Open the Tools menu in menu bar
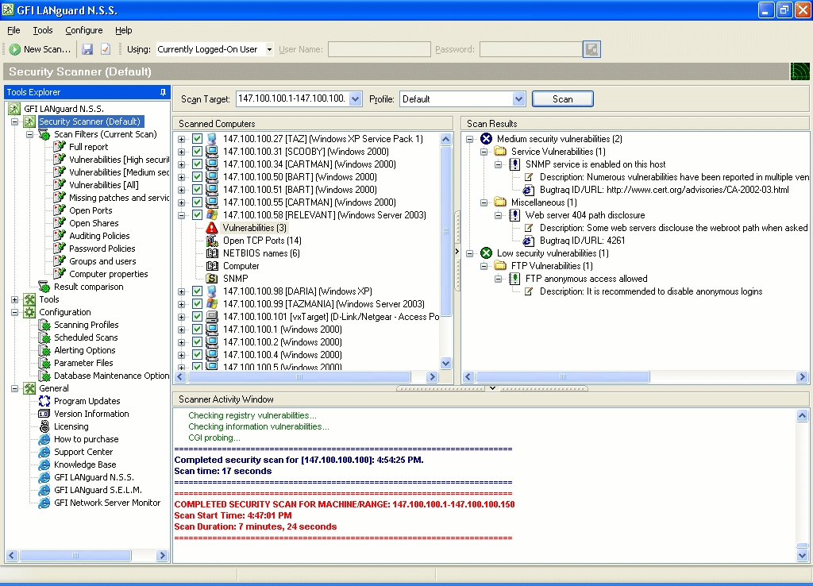 click(x=43, y=30)
